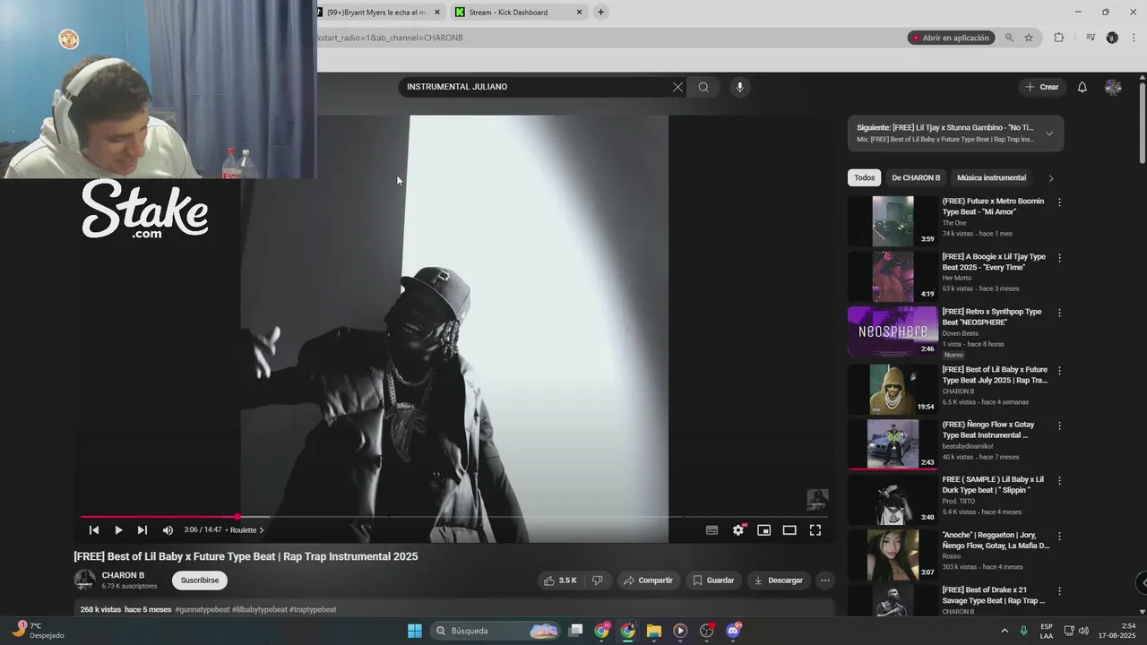Image resolution: width=1147 pixels, height=645 pixels.
Task: Skip to the previous video
Action: [94, 530]
